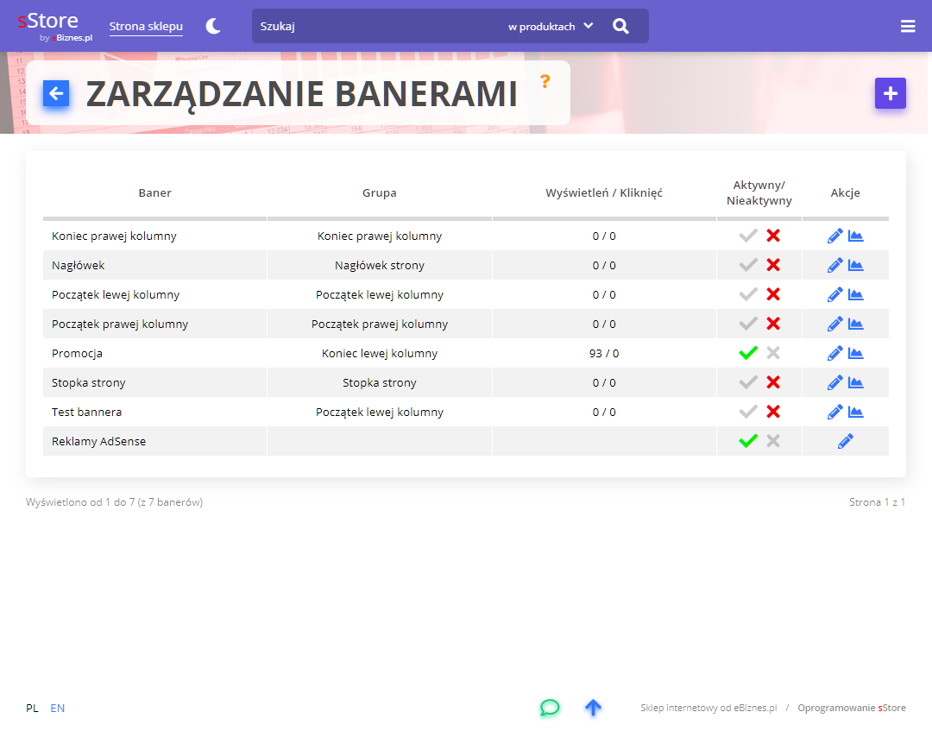
Task: Activate the Nagłówek banner checkmark
Action: [747, 265]
